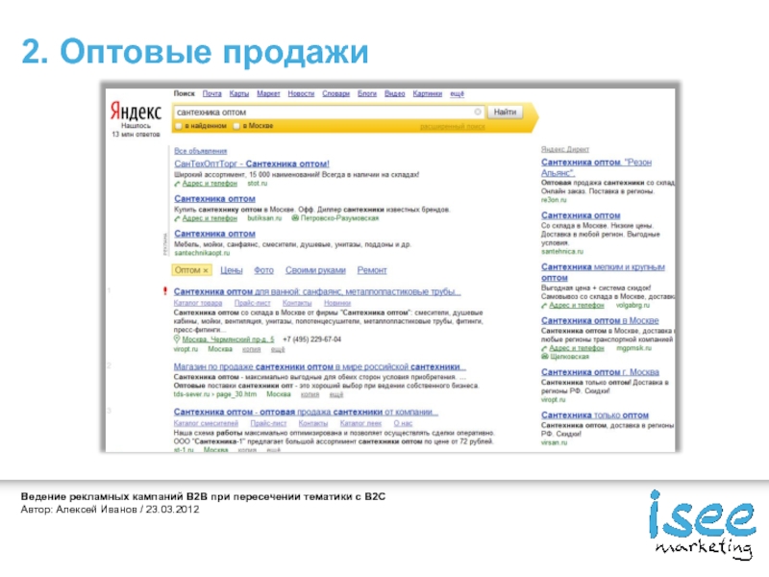This screenshot has width=769, height=577.
Task: Open the first result's Прайс-лист sitelink
Action: click(253, 303)
